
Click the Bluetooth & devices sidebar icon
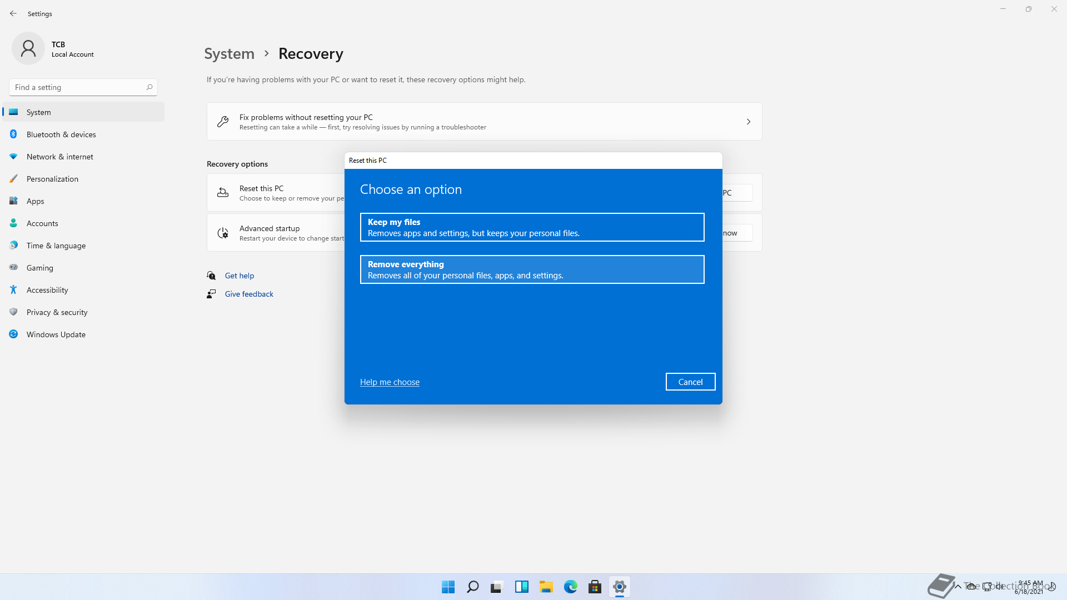click(x=13, y=134)
